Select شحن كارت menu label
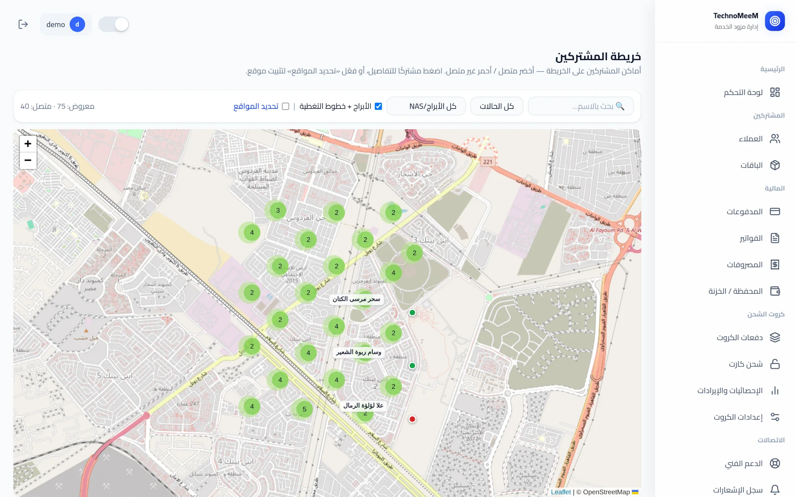The width and height of the screenshot is (796, 497). [x=745, y=364]
